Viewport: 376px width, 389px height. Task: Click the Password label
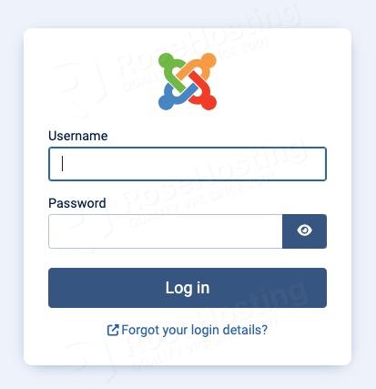(77, 203)
